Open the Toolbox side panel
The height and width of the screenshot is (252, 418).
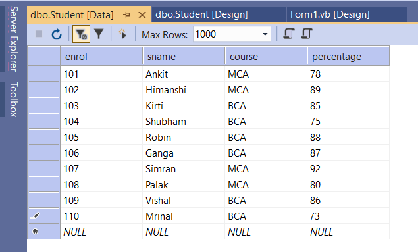pos(14,99)
